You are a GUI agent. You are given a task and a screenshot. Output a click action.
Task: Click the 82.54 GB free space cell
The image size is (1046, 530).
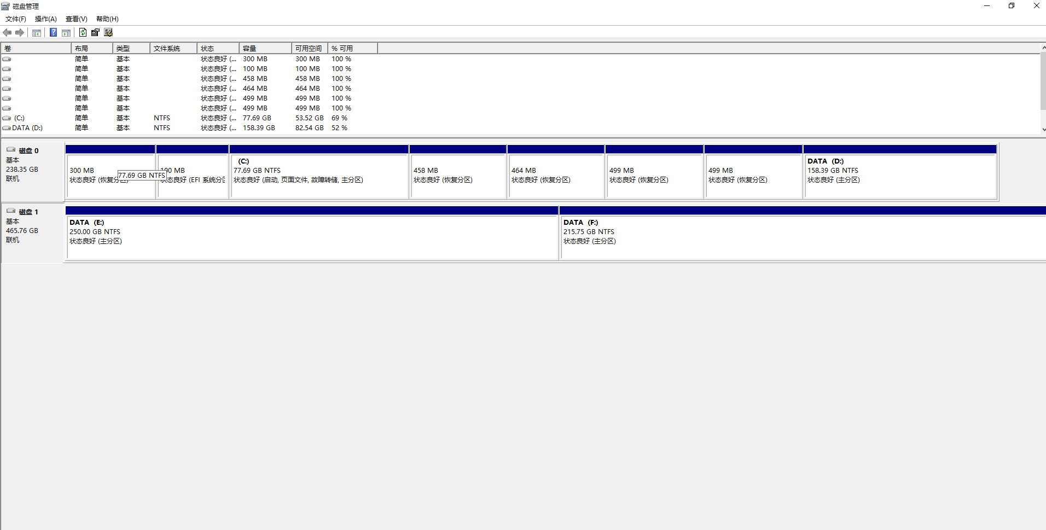(x=310, y=128)
